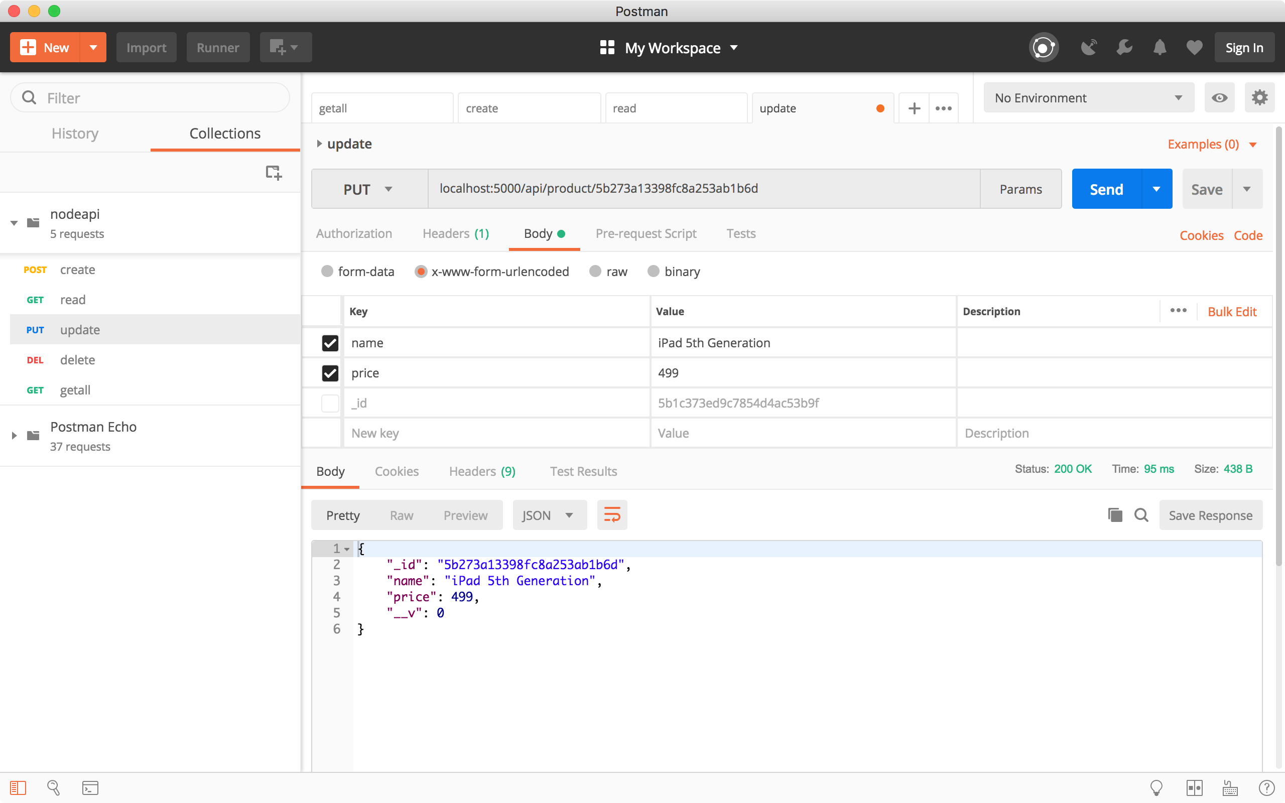Switch to the getall request tab
The image size is (1285, 803).
[x=382, y=108]
